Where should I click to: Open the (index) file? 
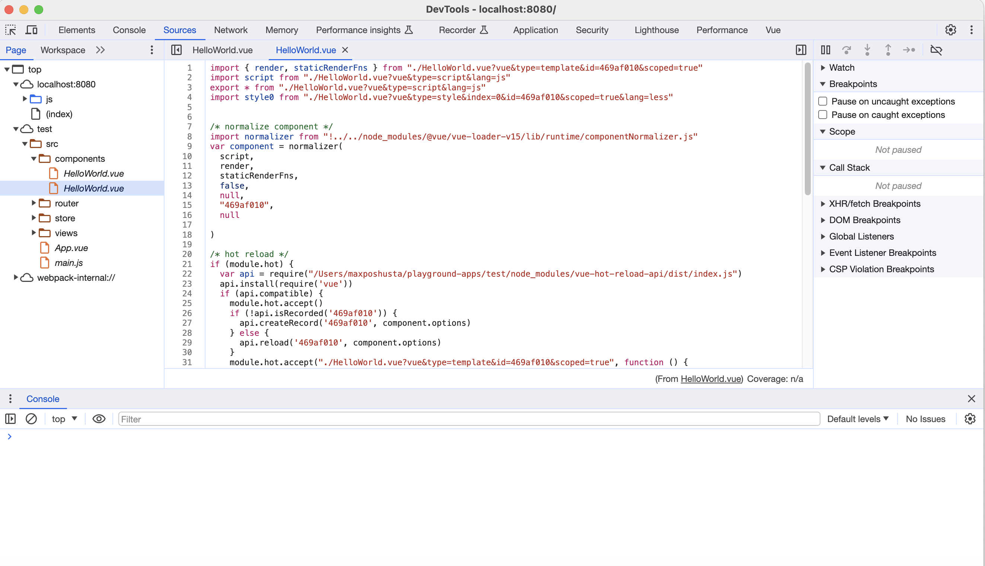(x=59, y=114)
